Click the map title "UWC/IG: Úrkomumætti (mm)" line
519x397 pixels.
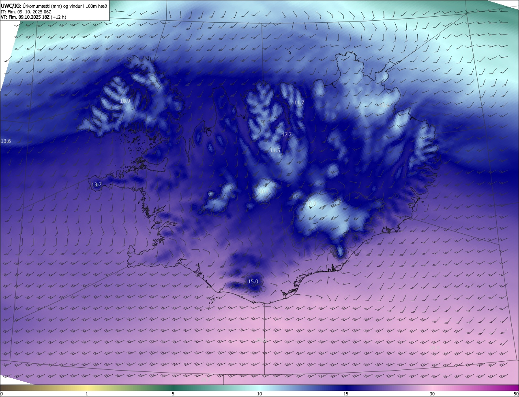coord(54,6)
